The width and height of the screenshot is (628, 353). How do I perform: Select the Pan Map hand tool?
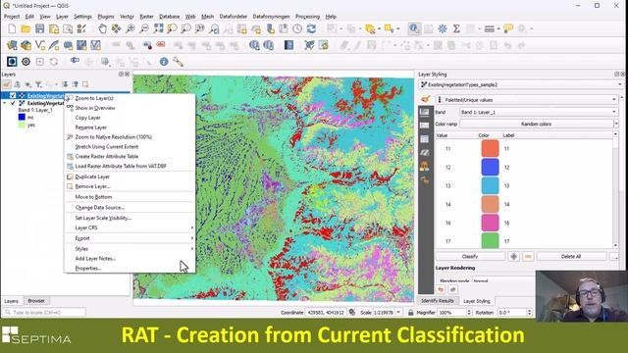pos(102,28)
